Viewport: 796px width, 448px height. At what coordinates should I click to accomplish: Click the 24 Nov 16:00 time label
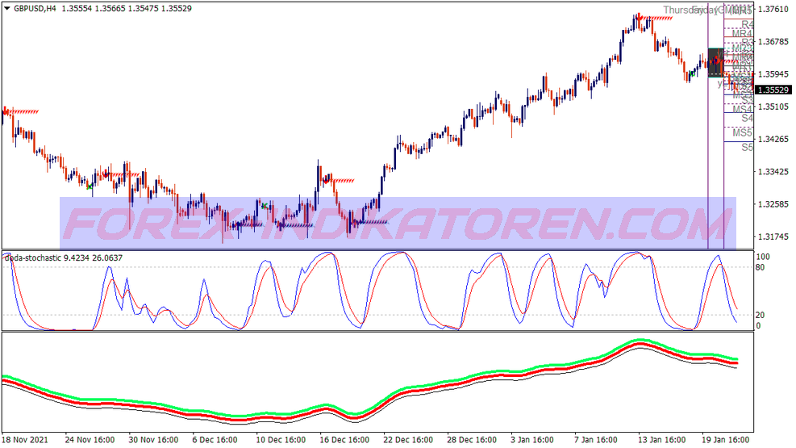pyautogui.click(x=90, y=440)
